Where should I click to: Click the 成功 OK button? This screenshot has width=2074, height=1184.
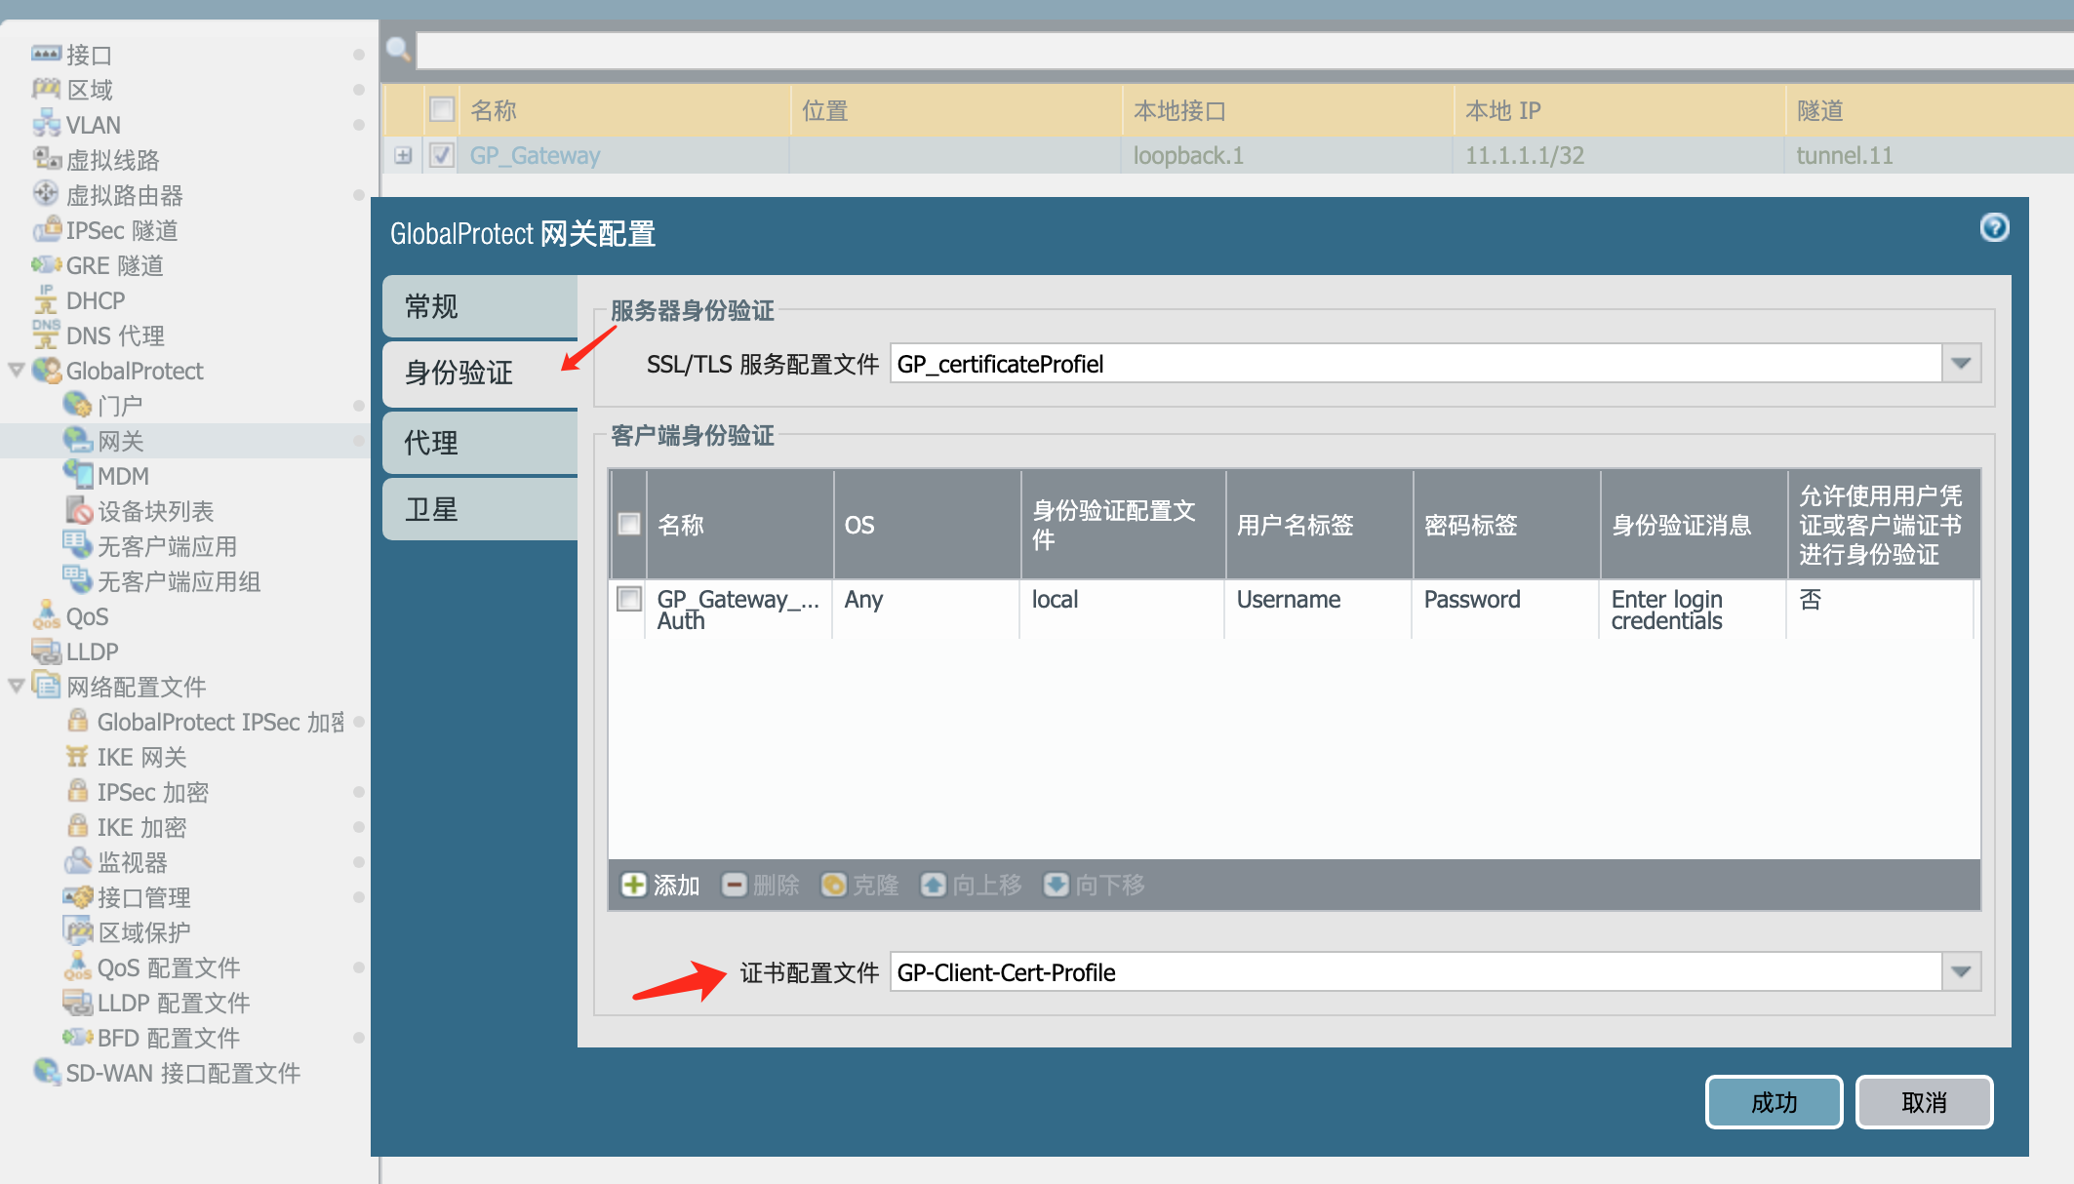tap(1774, 1102)
